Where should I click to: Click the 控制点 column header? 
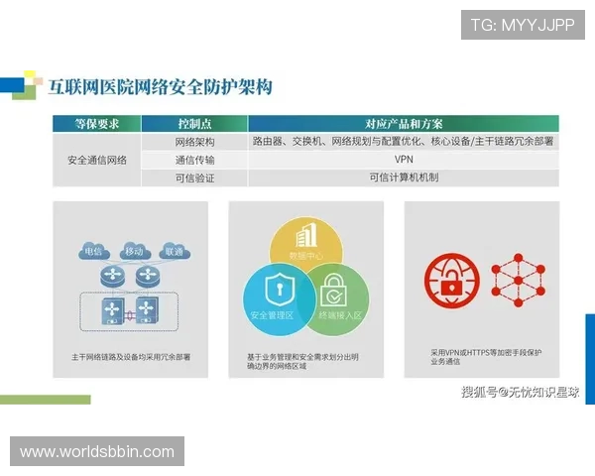click(x=194, y=124)
